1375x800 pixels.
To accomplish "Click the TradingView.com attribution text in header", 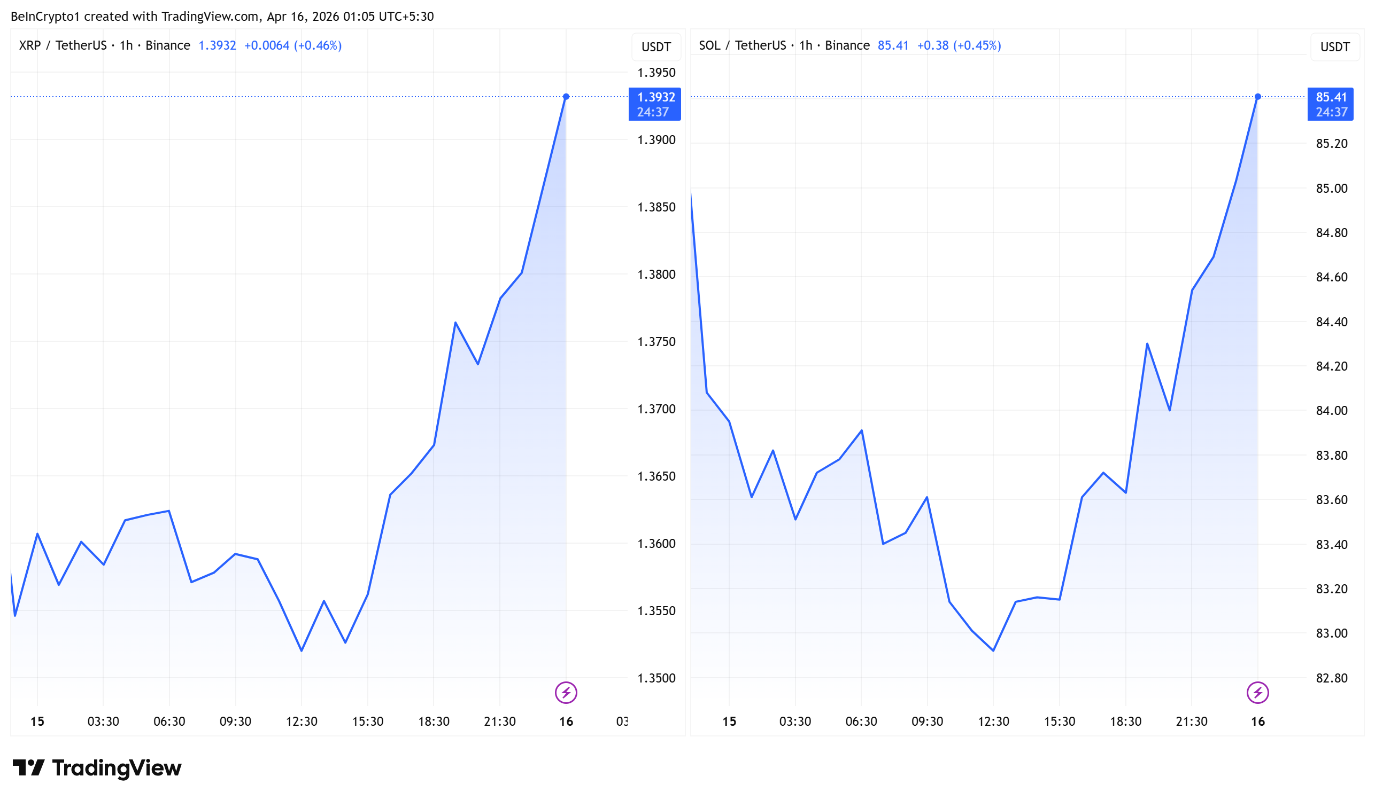I will 210,17.
